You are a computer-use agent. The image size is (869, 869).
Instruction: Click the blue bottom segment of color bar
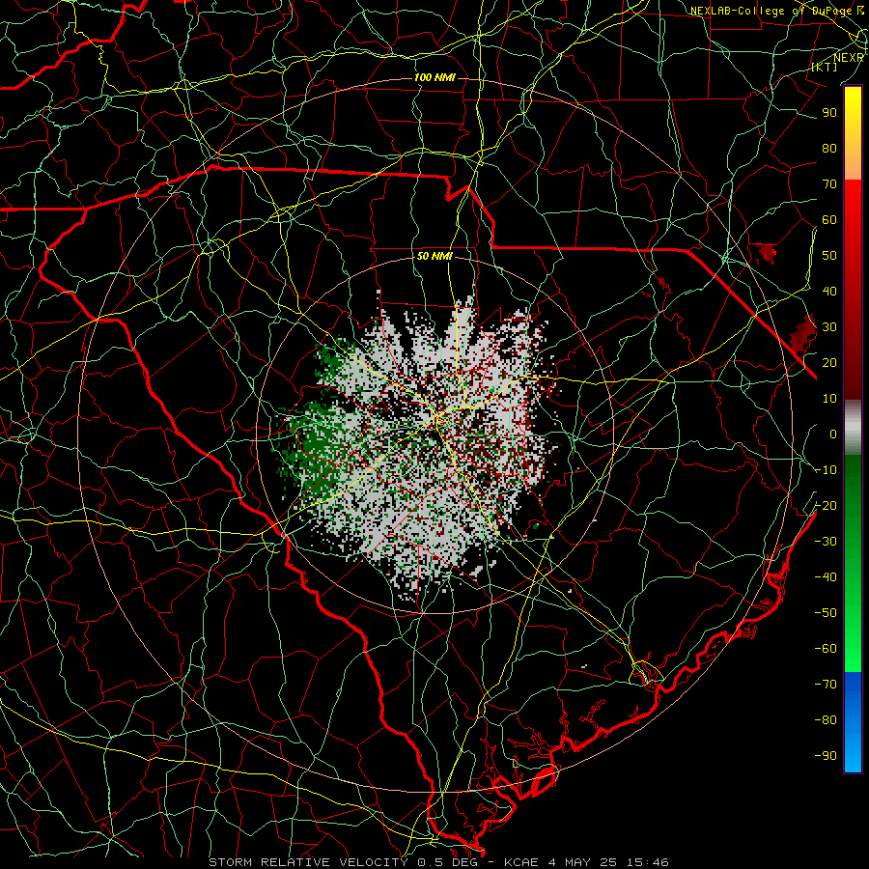click(x=853, y=722)
